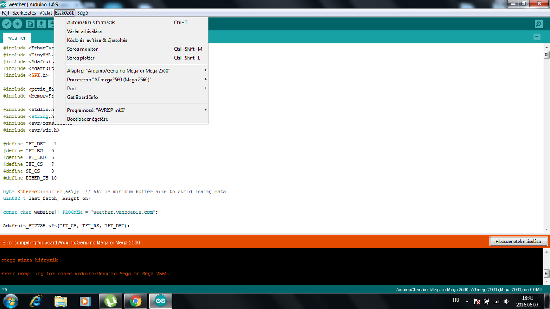Open File Explorer from the taskbar

click(61, 301)
